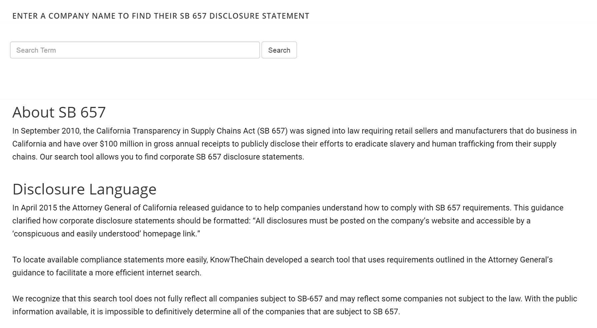This screenshot has height=328, width=597.
Task: Click the "Disclosure Language" heading
Action: point(84,189)
